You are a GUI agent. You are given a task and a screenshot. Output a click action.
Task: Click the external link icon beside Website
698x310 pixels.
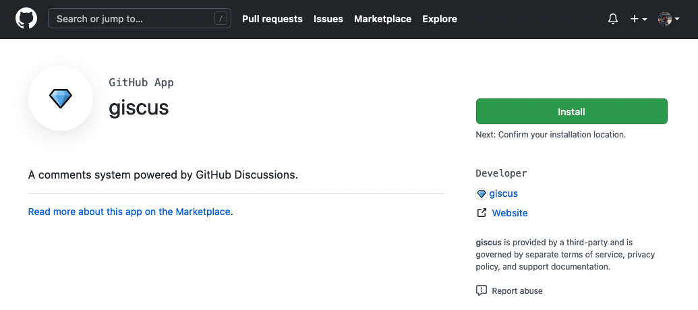pos(482,213)
